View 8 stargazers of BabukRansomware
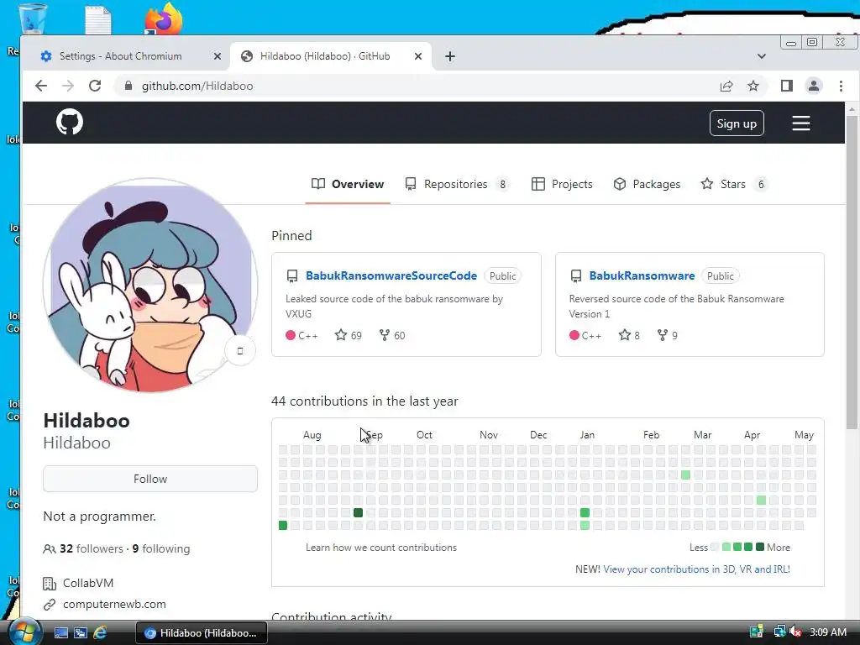The image size is (860, 645). [629, 335]
